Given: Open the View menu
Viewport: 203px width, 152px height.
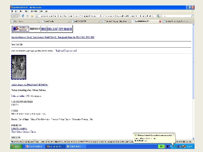Looking at the screenshot, I should (21, 11).
